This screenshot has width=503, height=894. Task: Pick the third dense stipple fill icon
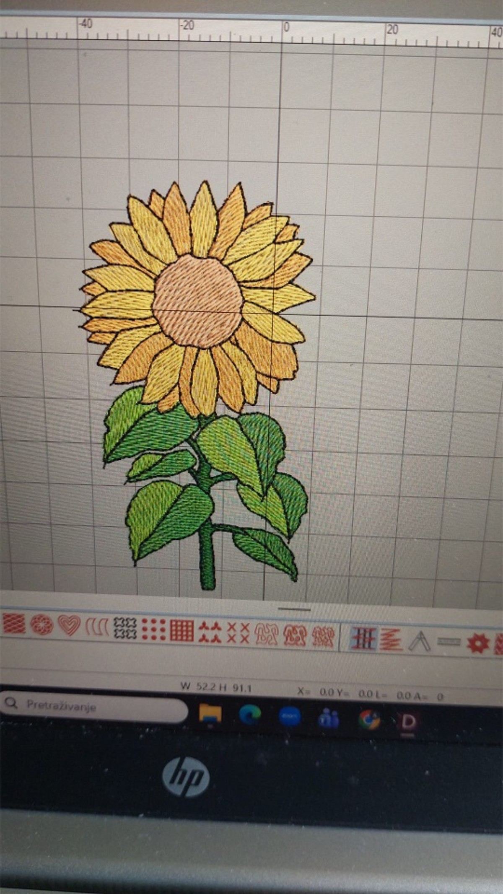(x=323, y=637)
